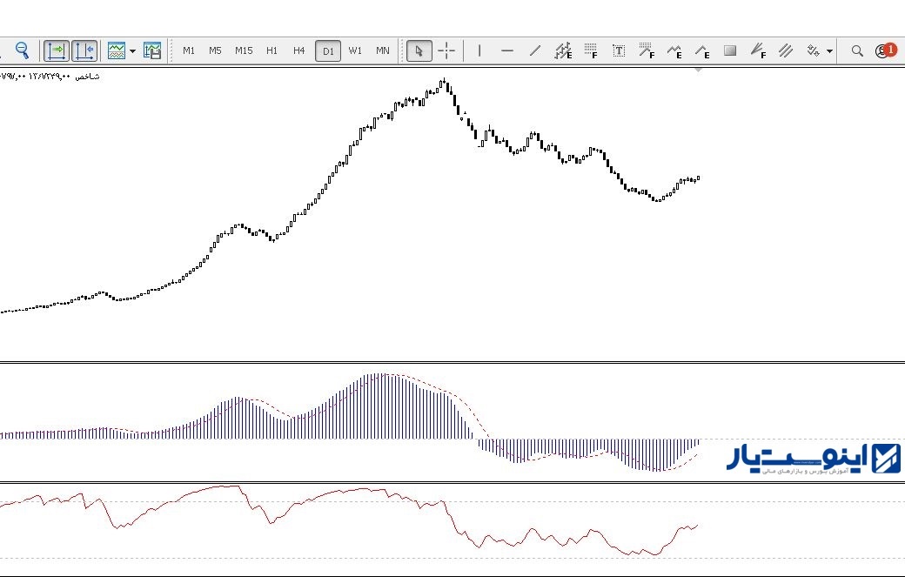Image resolution: width=905 pixels, height=577 pixels.
Task: Select the horizontal line drawing tool
Action: pos(507,50)
